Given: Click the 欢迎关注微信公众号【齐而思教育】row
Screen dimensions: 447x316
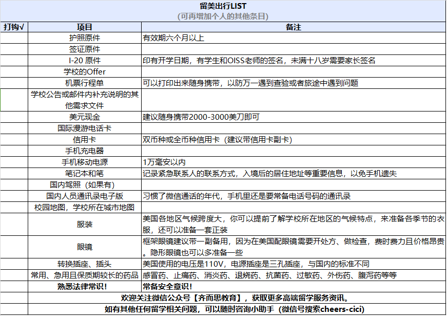Looking at the screenshot, I should (x=237, y=298).
